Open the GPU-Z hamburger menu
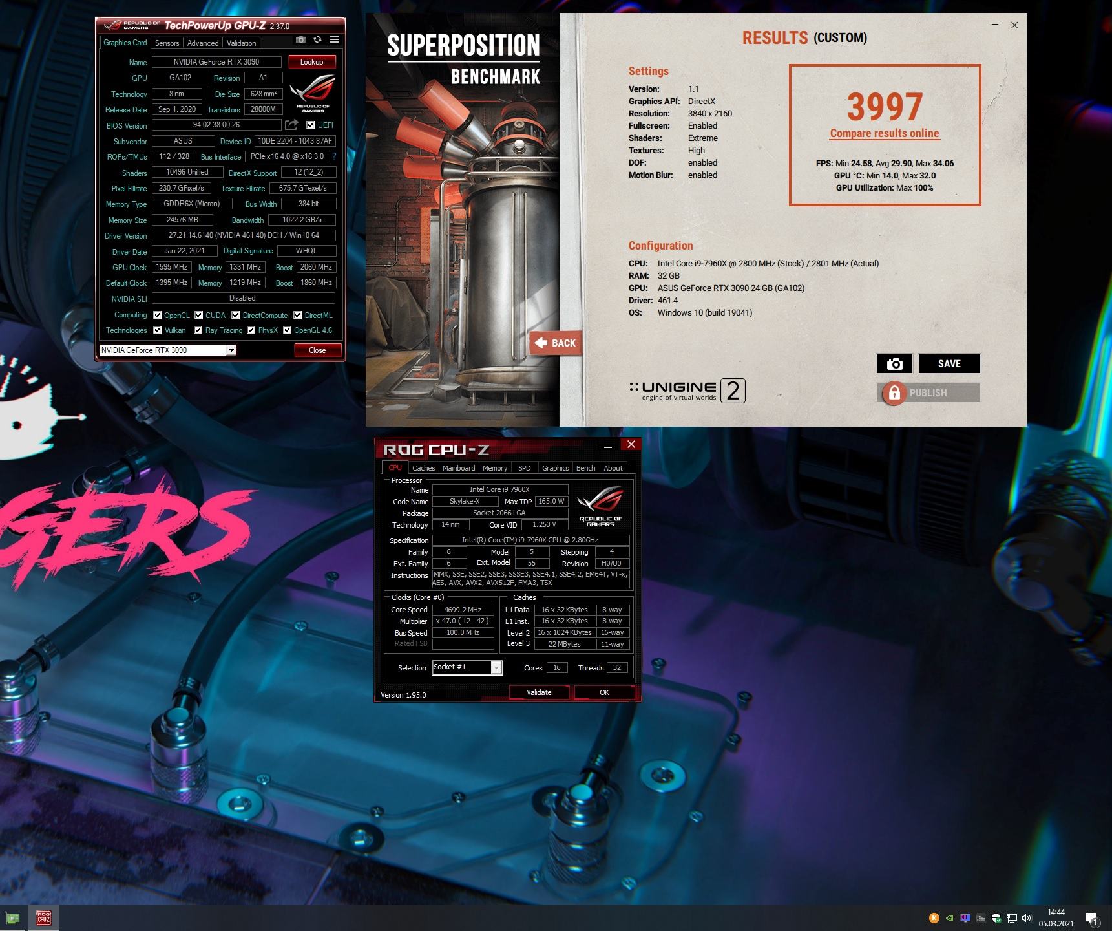Screen dimensions: 1112x931 pos(334,40)
